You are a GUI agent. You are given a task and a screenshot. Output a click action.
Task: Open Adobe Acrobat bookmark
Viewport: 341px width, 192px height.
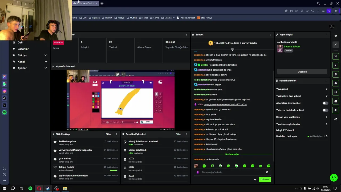(186, 18)
